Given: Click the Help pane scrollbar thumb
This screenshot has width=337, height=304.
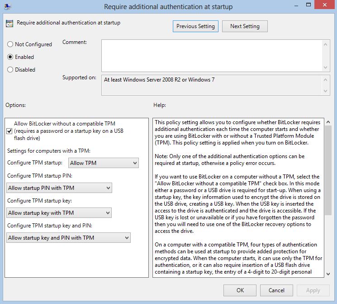Looking at the screenshot, I should click(x=328, y=170).
